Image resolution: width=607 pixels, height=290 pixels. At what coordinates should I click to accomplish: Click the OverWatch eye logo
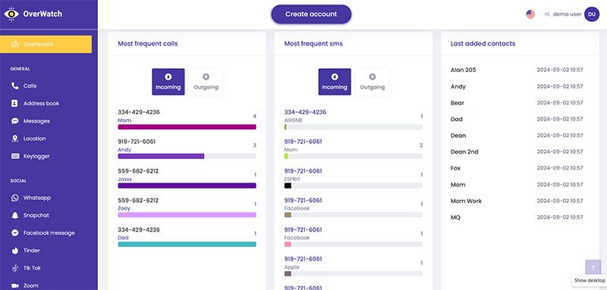coord(11,14)
